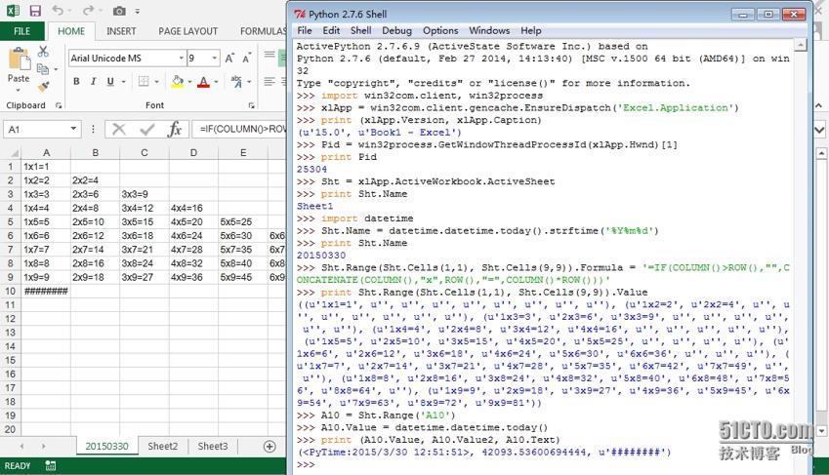Open the phonetic guide (abc) tool
The height and width of the screenshot is (475, 829).
[x=235, y=81]
